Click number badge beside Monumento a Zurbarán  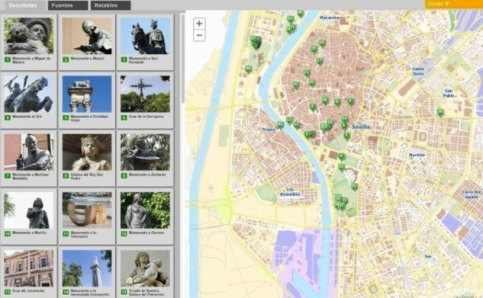124,175
